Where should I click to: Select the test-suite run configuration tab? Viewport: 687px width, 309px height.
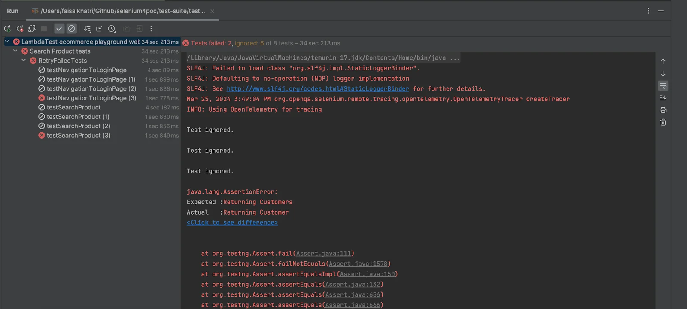(x=122, y=11)
